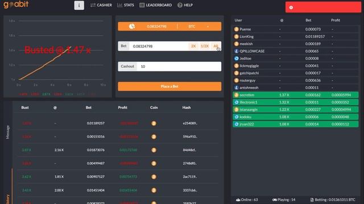Click the Bust column header

tap(25, 107)
